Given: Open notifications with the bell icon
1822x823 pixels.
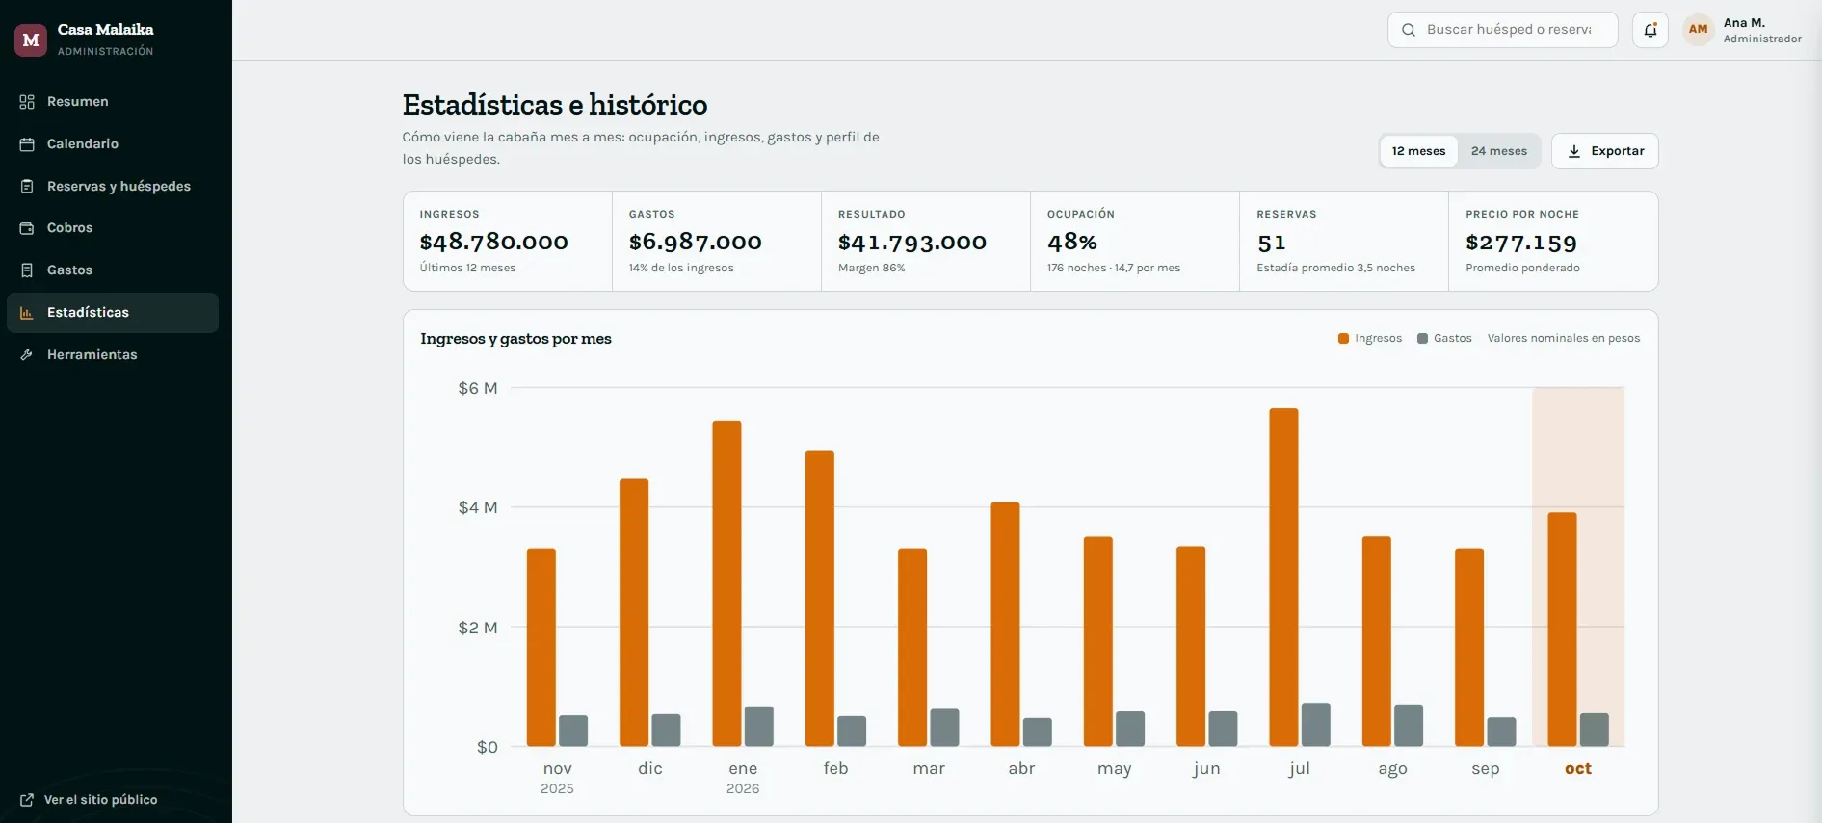Looking at the screenshot, I should (x=1650, y=30).
